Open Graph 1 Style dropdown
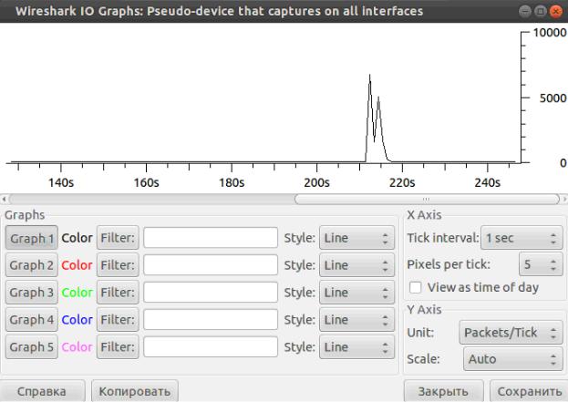 (356, 238)
